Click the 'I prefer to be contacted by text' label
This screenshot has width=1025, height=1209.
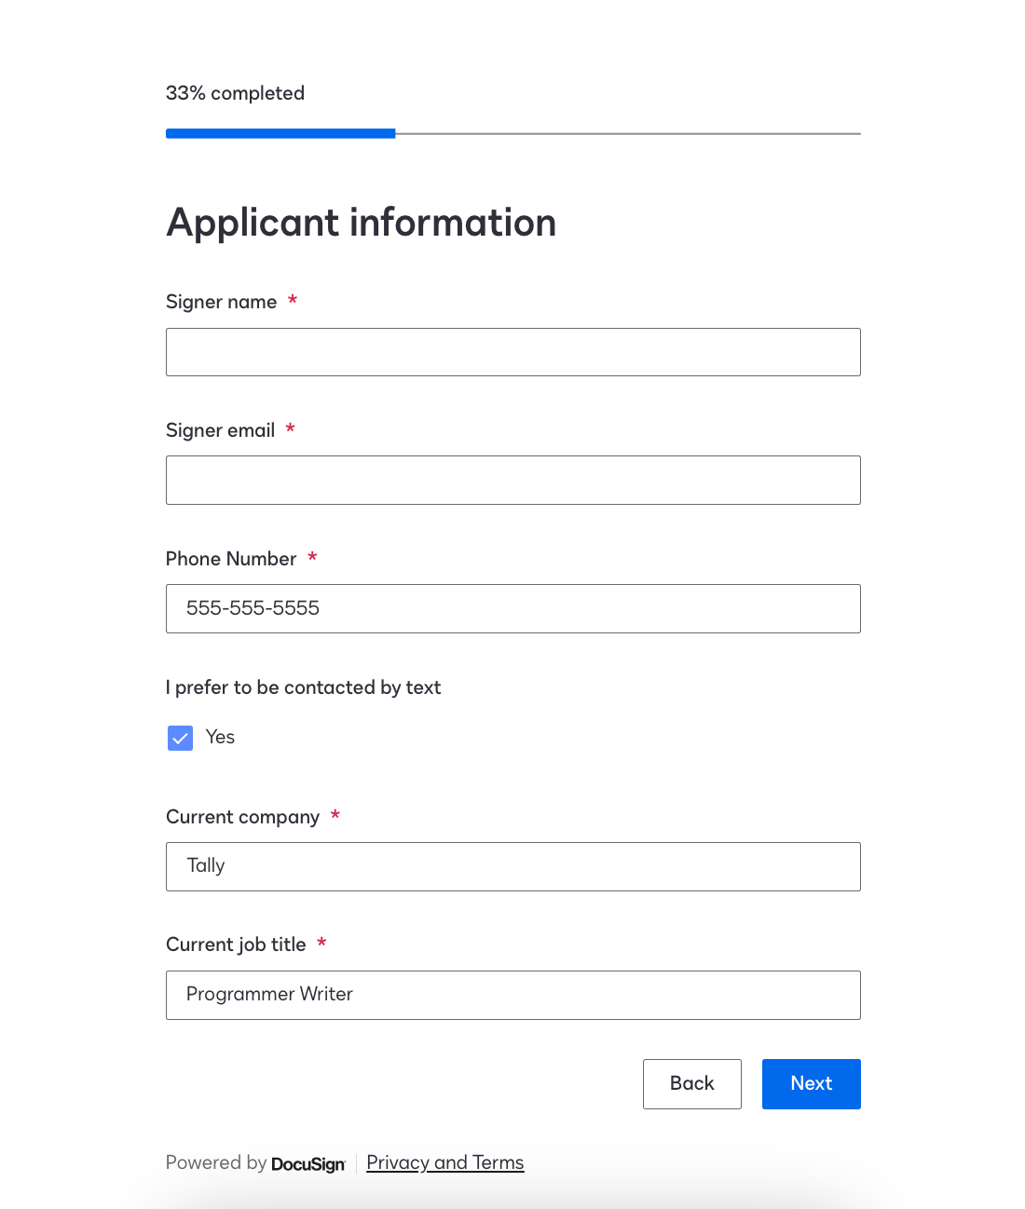303,687
